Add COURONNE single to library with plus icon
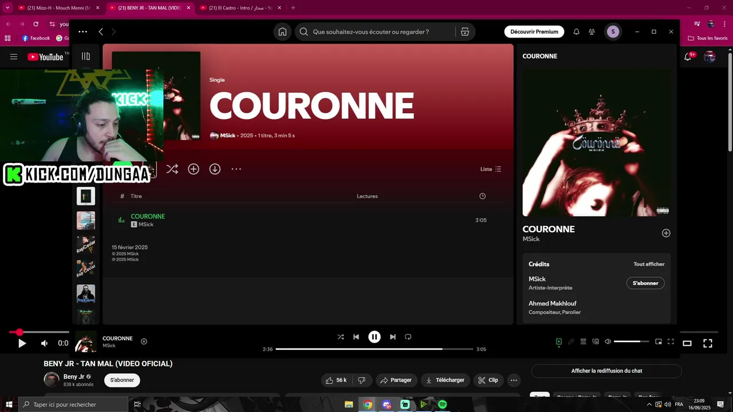 (x=194, y=169)
